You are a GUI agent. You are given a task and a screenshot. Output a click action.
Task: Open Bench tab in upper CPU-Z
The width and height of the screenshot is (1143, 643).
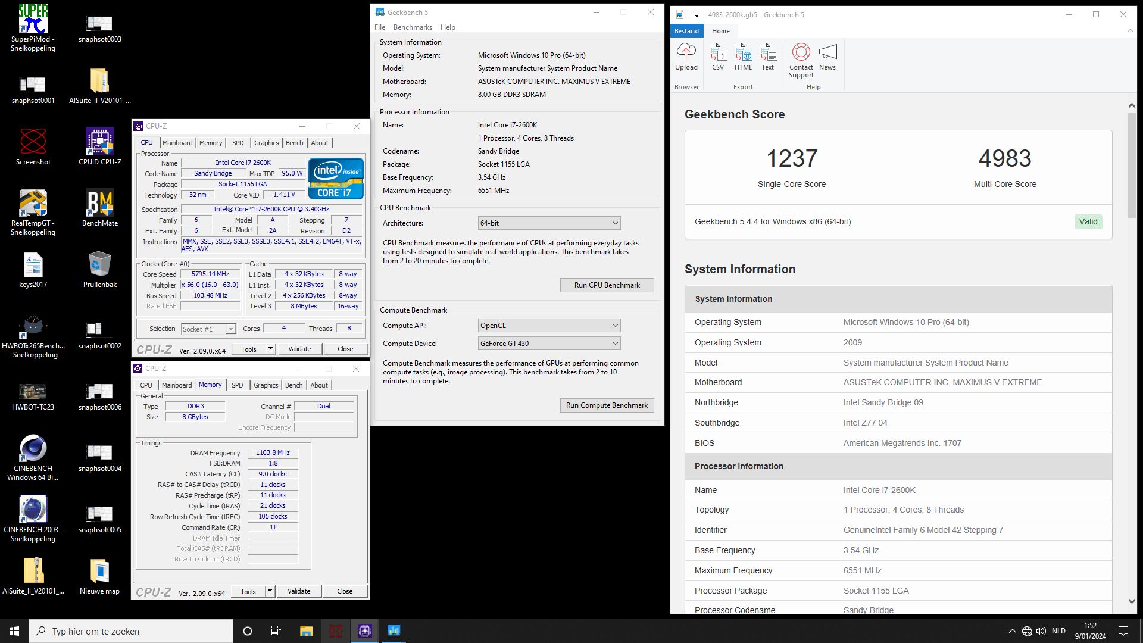(294, 143)
